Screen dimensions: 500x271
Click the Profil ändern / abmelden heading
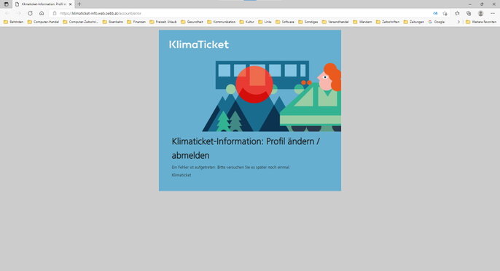click(246, 149)
